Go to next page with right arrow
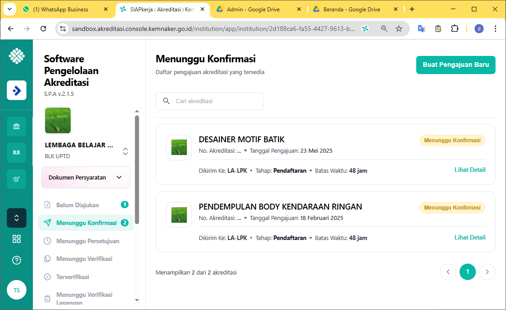The width and height of the screenshot is (506, 310). (487, 272)
